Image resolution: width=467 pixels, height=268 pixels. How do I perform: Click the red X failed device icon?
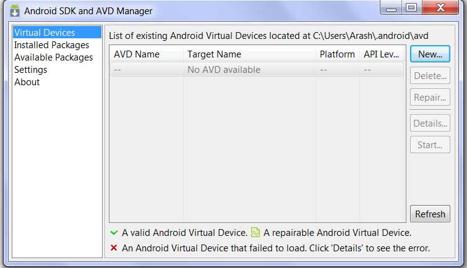pyautogui.click(x=114, y=248)
